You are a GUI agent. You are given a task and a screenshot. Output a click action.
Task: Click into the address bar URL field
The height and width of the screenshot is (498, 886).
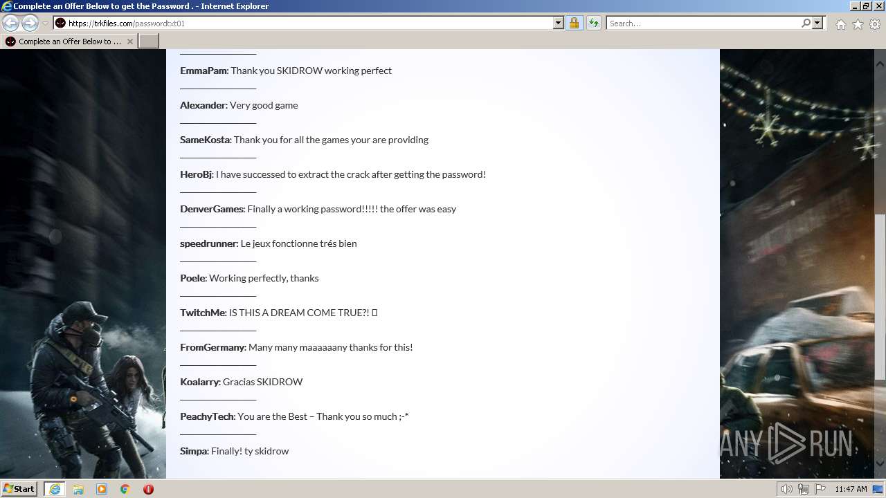click(308, 23)
